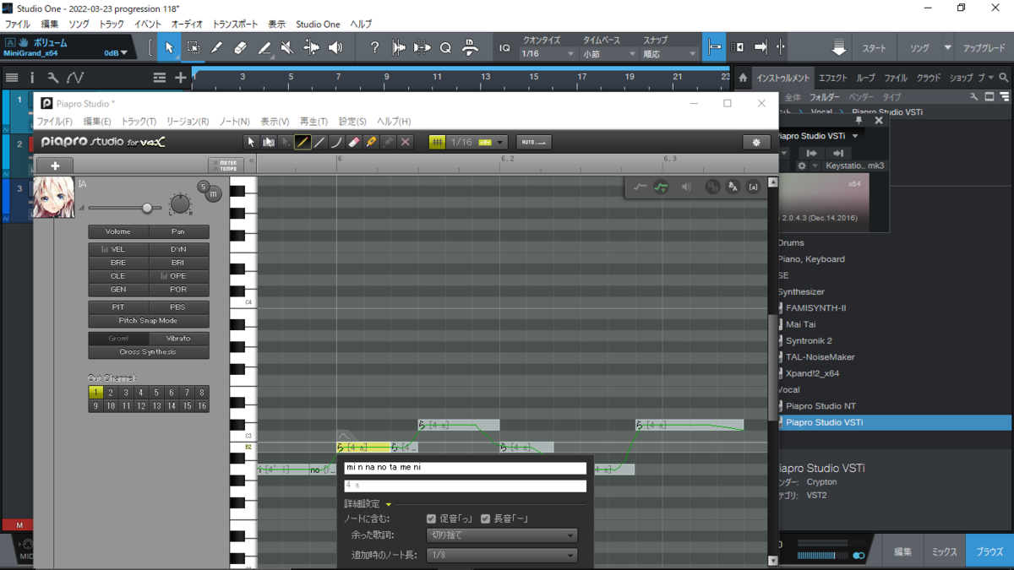Click the Piapro add track plus button

click(x=55, y=166)
